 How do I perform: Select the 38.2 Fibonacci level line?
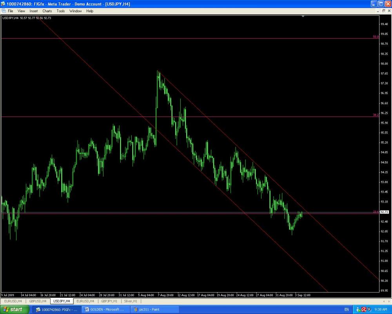point(190,117)
